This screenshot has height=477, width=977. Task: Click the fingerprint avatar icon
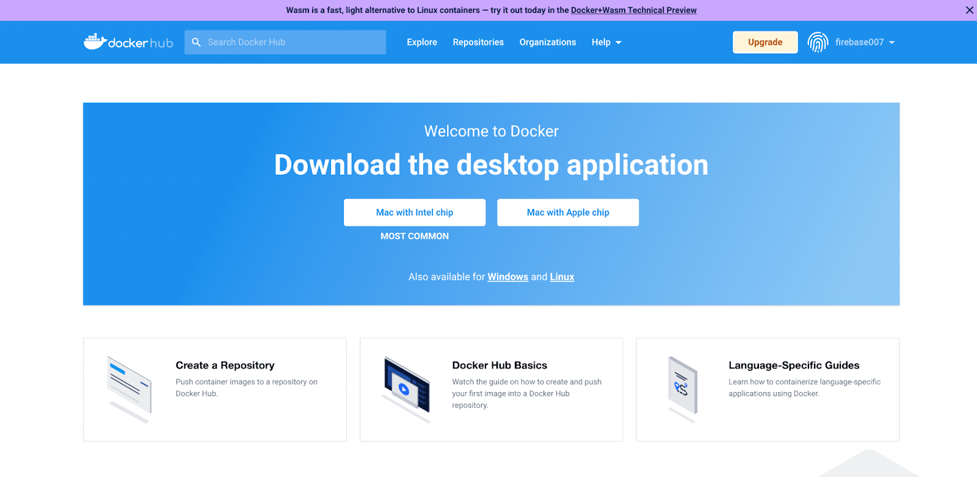pyautogui.click(x=818, y=42)
